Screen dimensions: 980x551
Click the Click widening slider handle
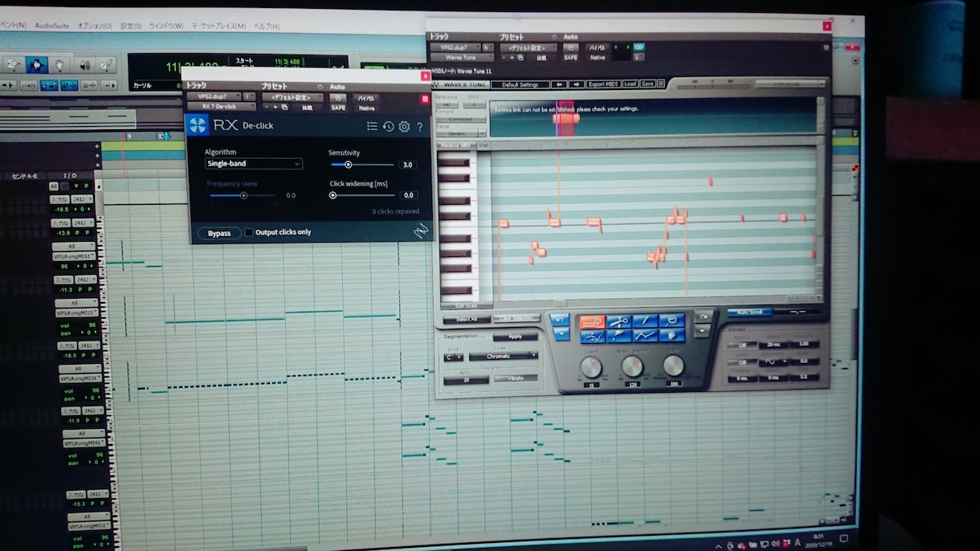point(333,195)
